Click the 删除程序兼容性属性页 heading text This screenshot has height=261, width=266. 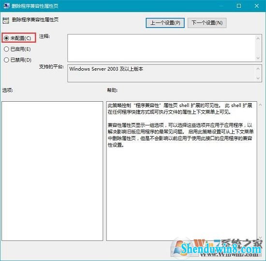tap(35, 20)
